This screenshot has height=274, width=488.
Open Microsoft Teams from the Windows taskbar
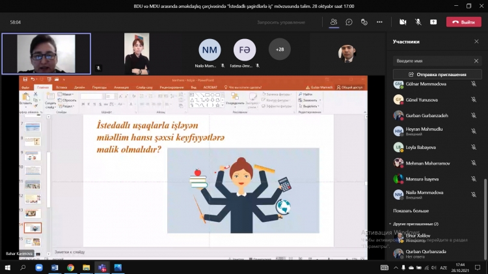pyautogui.click(x=102, y=267)
